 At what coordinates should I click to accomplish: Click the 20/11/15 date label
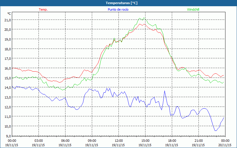225,145
